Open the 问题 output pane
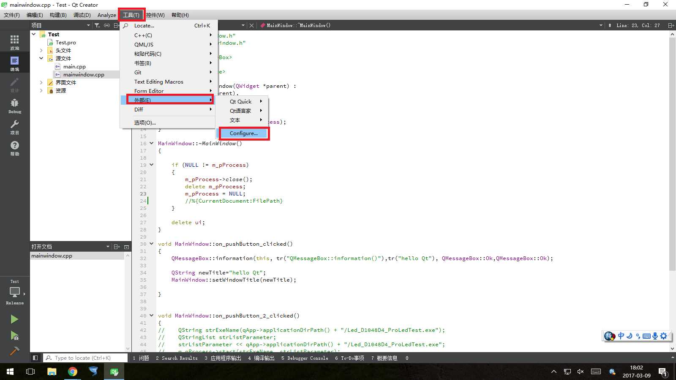676x380 pixels. click(141, 358)
